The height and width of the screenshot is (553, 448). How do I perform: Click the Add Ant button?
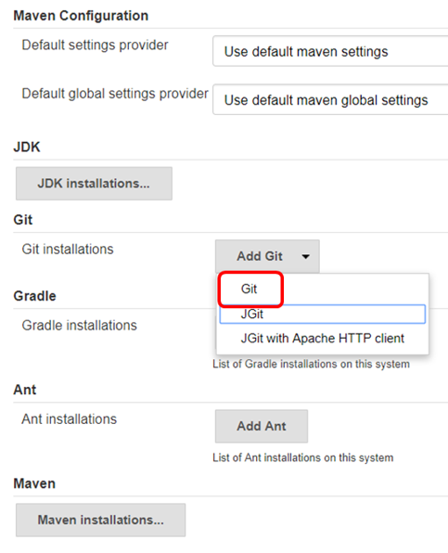(262, 426)
